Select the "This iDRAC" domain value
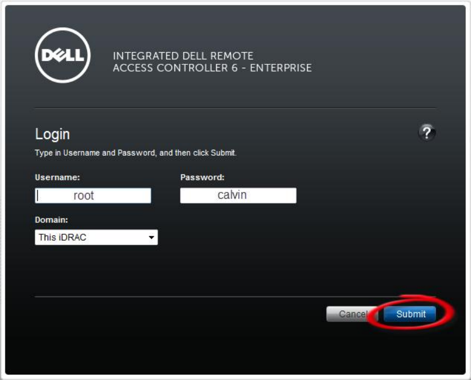Viewport: 471px width, 380px height. pos(62,237)
